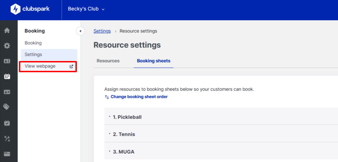
Task: Expand the 1. Pickleball booking sheet
Action: coord(127,117)
